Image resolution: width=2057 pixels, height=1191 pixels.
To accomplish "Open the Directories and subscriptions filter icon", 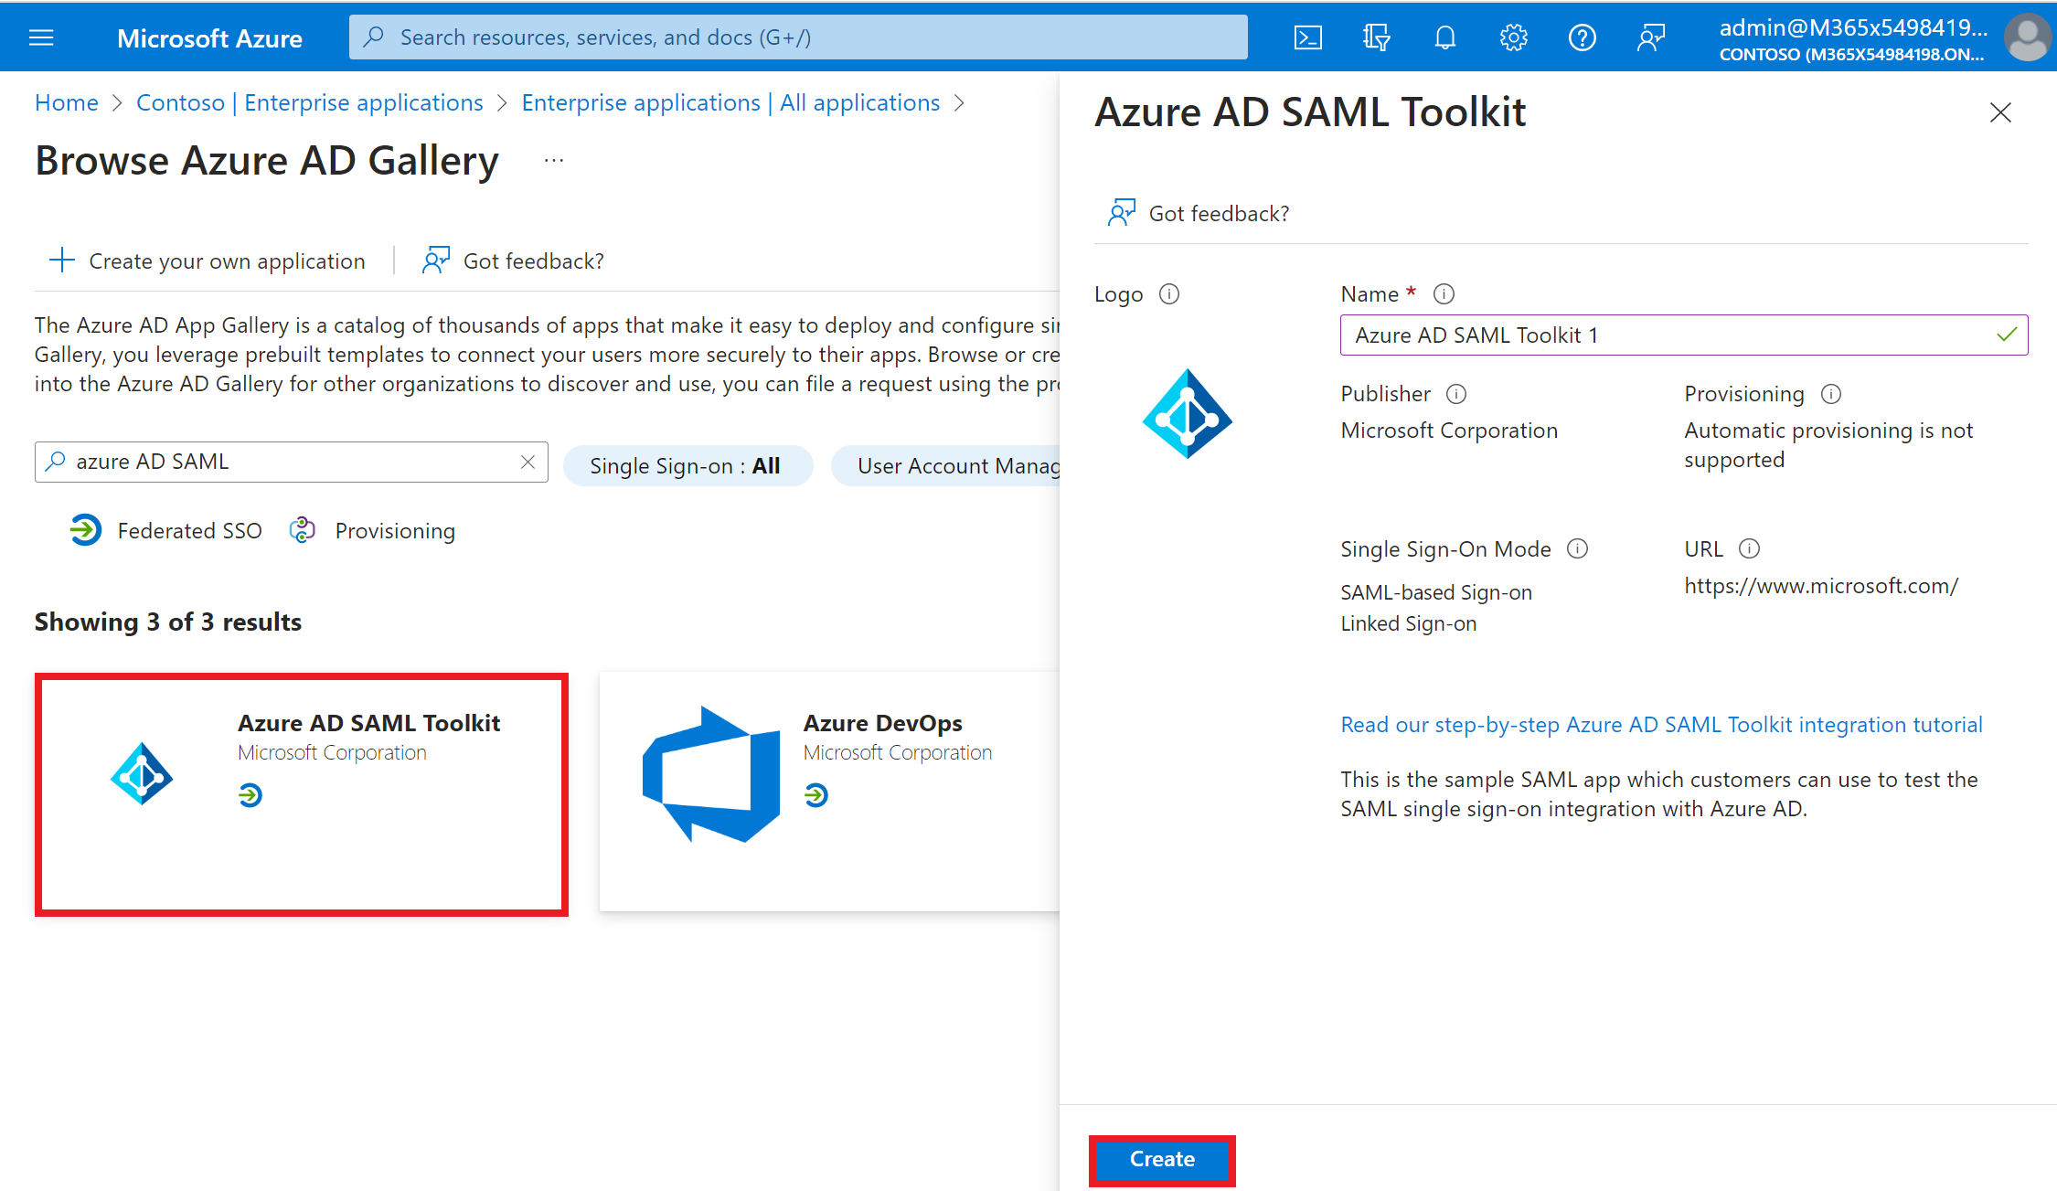I will [x=1376, y=37].
